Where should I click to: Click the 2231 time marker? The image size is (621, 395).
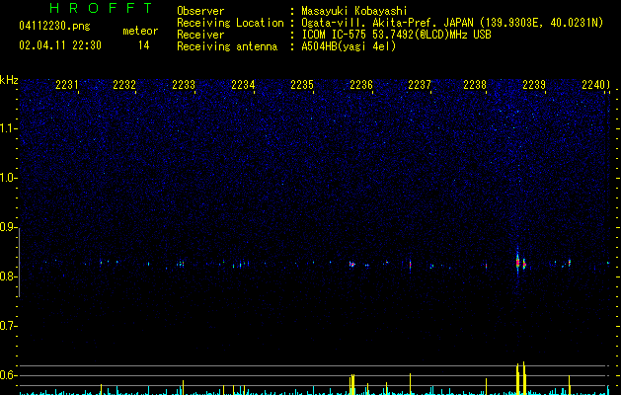(66, 85)
